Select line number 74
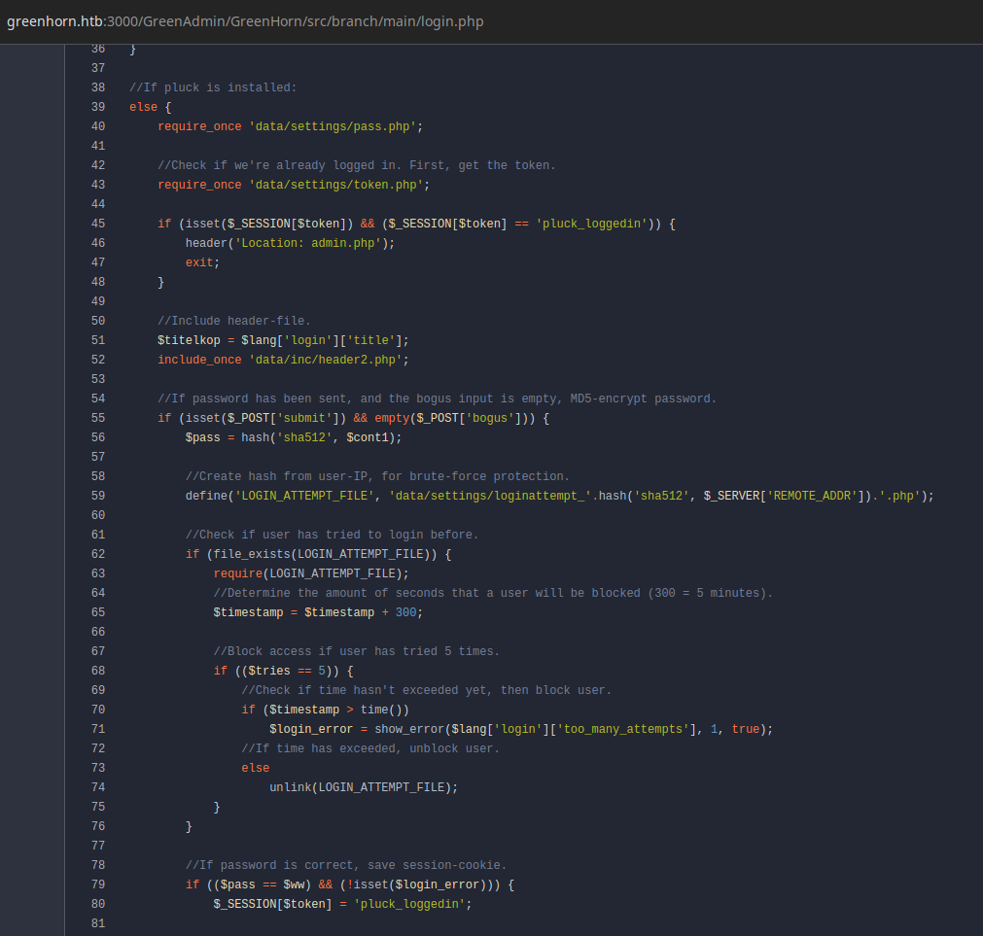983x936 pixels. pos(98,787)
